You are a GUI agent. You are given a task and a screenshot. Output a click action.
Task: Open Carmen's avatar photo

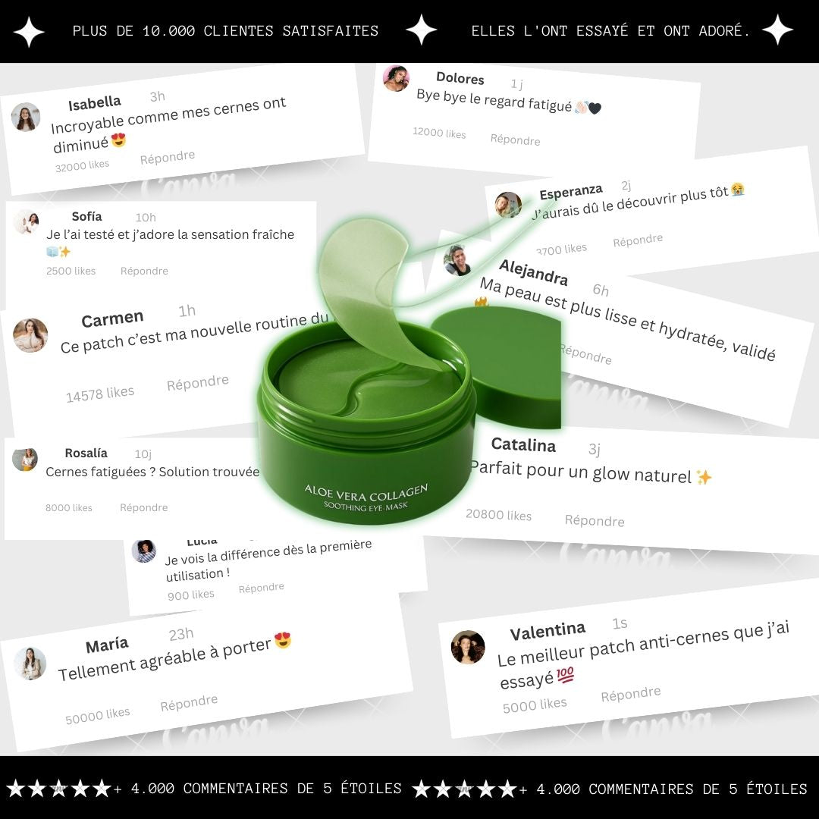coord(30,335)
